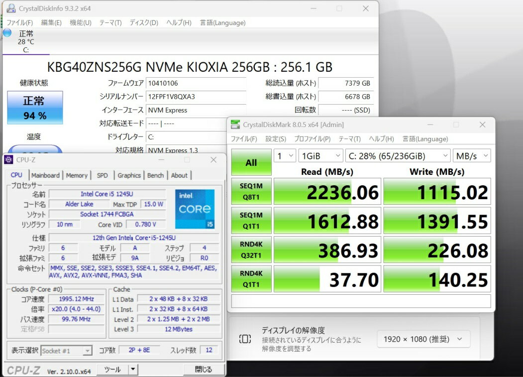Expand the 1GiB test size dropdown
The image size is (523, 377).
[x=321, y=156]
